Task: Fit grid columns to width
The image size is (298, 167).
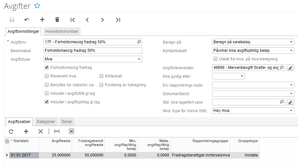Action: coord(57,131)
